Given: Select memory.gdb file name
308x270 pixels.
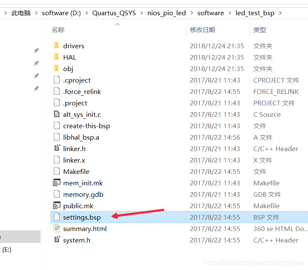Looking at the screenshot, I should (x=83, y=194).
